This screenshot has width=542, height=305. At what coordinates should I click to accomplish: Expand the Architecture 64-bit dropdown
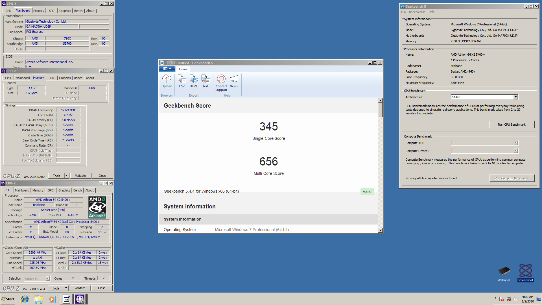point(515,97)
